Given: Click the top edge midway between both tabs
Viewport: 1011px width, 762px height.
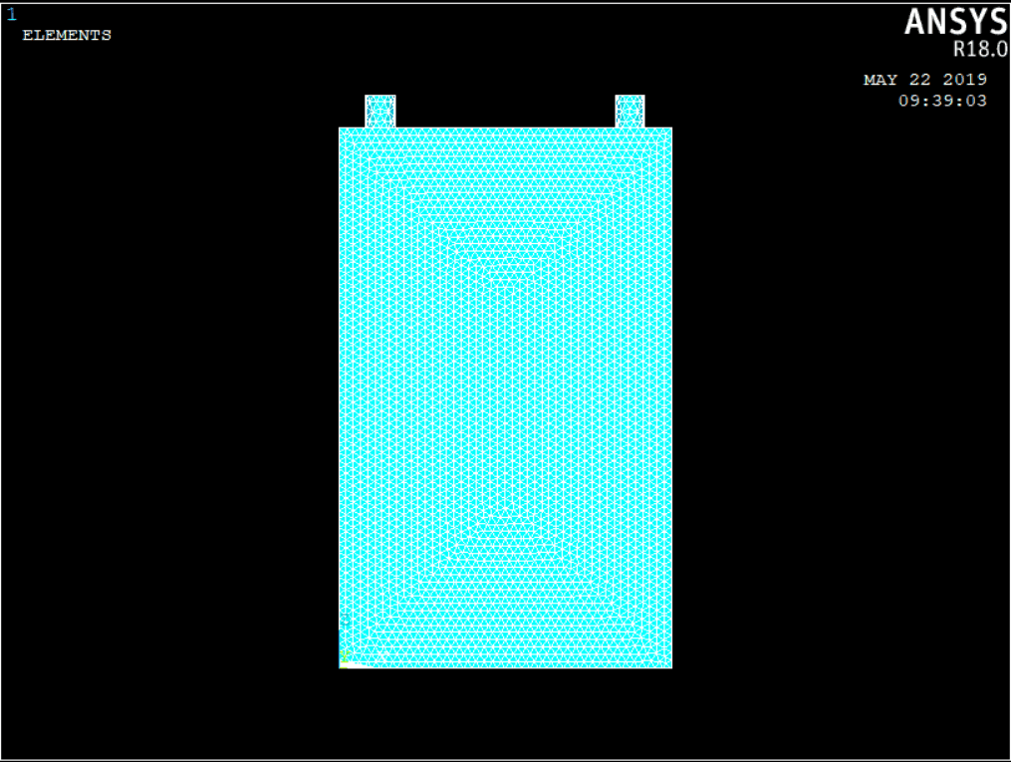Looking at the screenshot, I should (x=505, y=128).
